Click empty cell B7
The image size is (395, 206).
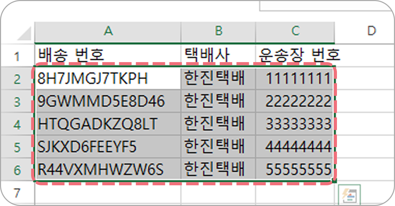[218, 193]
